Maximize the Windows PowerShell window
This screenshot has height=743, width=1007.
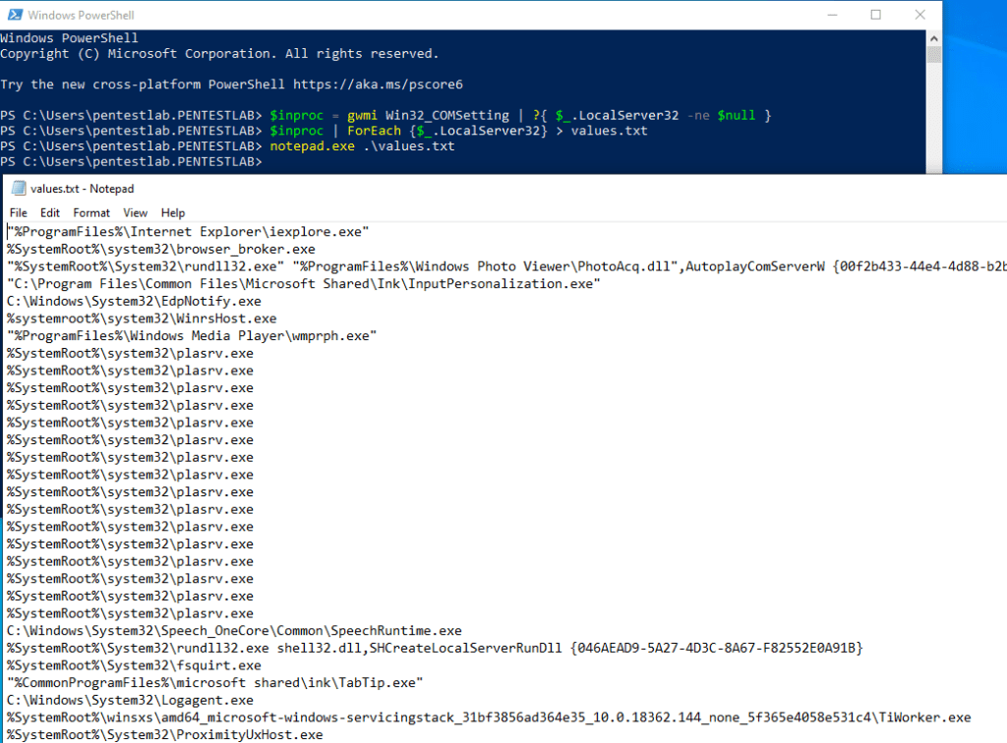click(876, 15)
